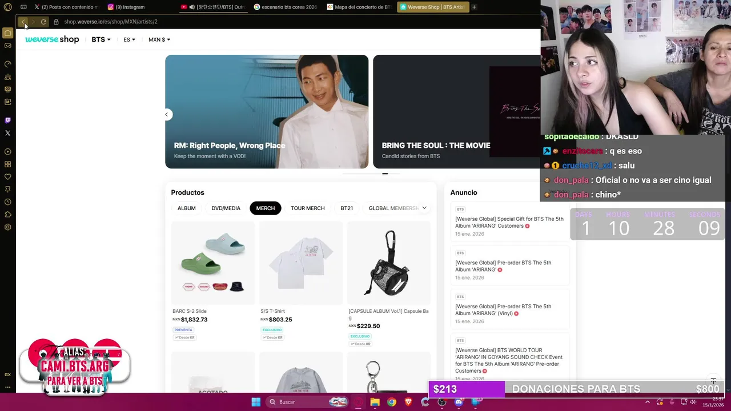Switch to X Posts con contenido tab
Viewport: 731px width, 411px height.
pos(66,7)
